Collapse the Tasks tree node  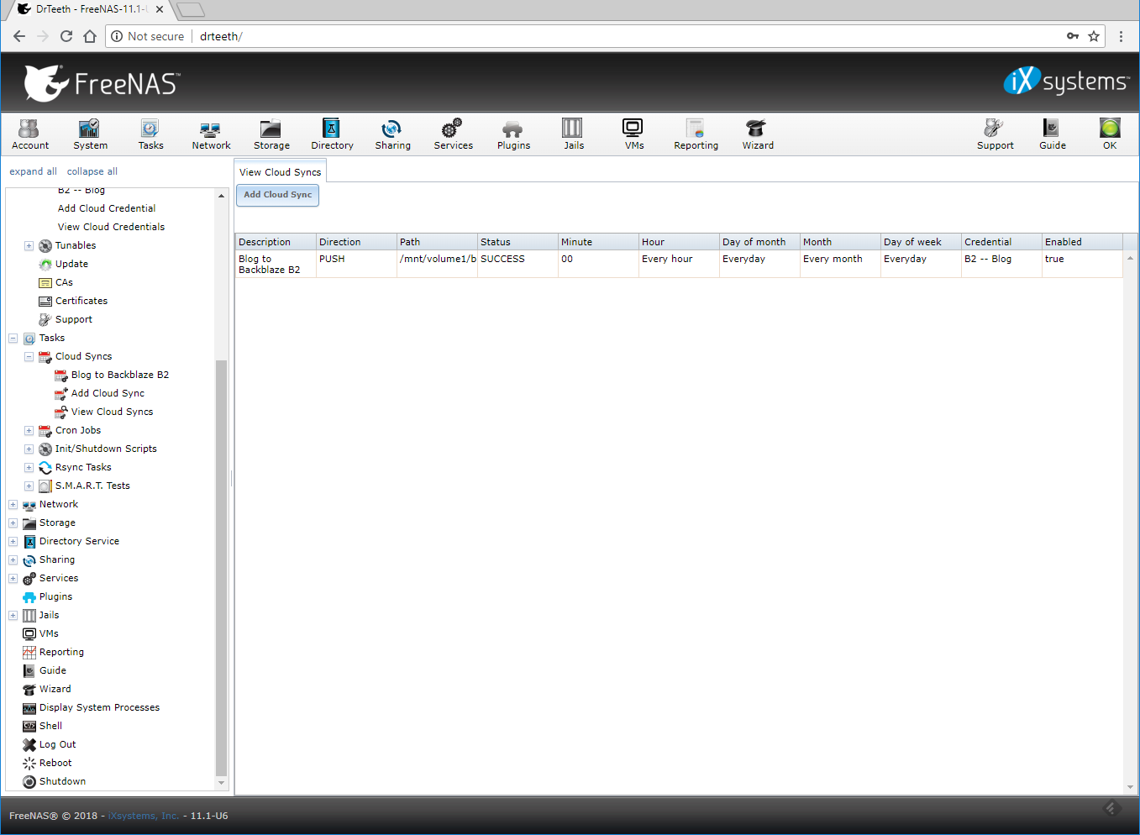13,339
